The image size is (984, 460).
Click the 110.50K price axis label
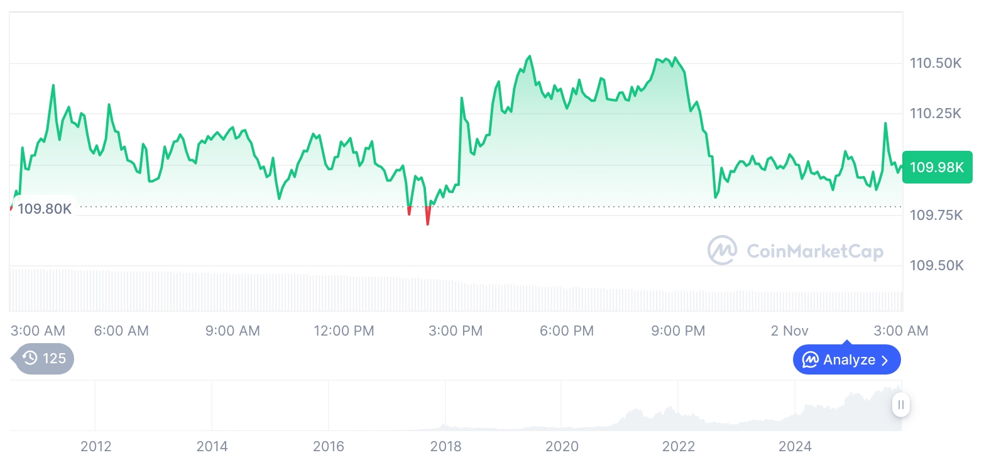click(936, 63)
